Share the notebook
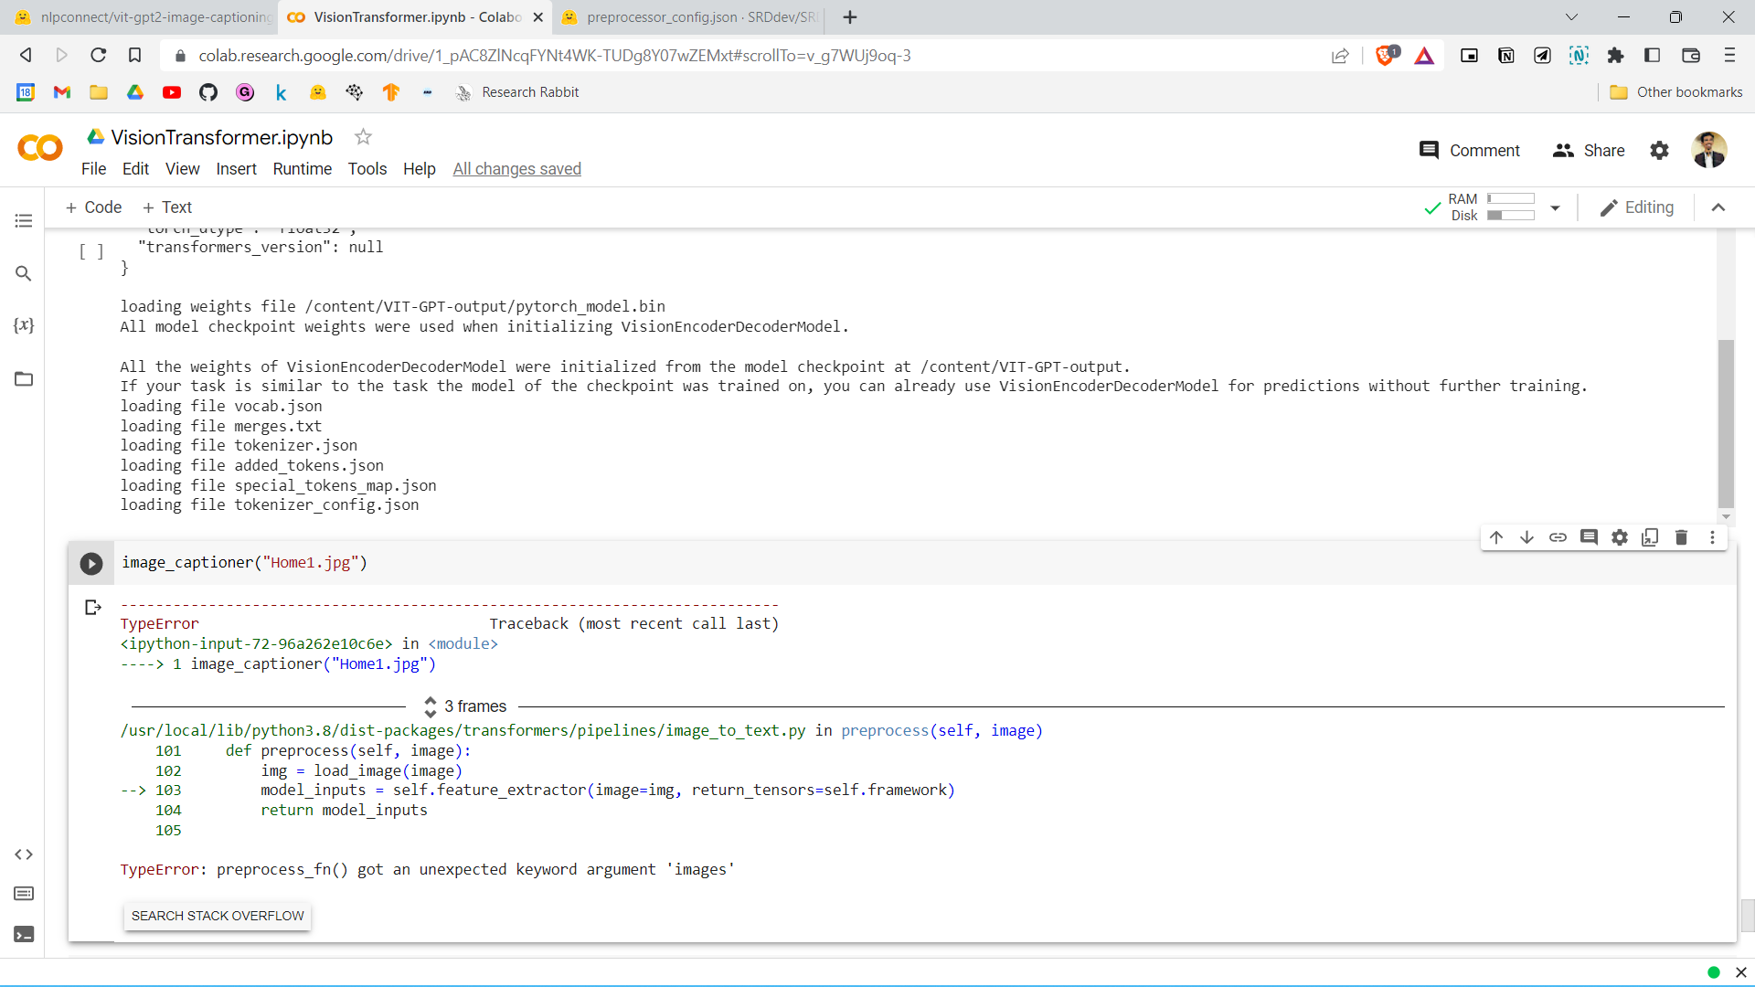Image resolution: width=1755 pixels, height=987 pixels. pyautogui.click(x=1589, y=151)
